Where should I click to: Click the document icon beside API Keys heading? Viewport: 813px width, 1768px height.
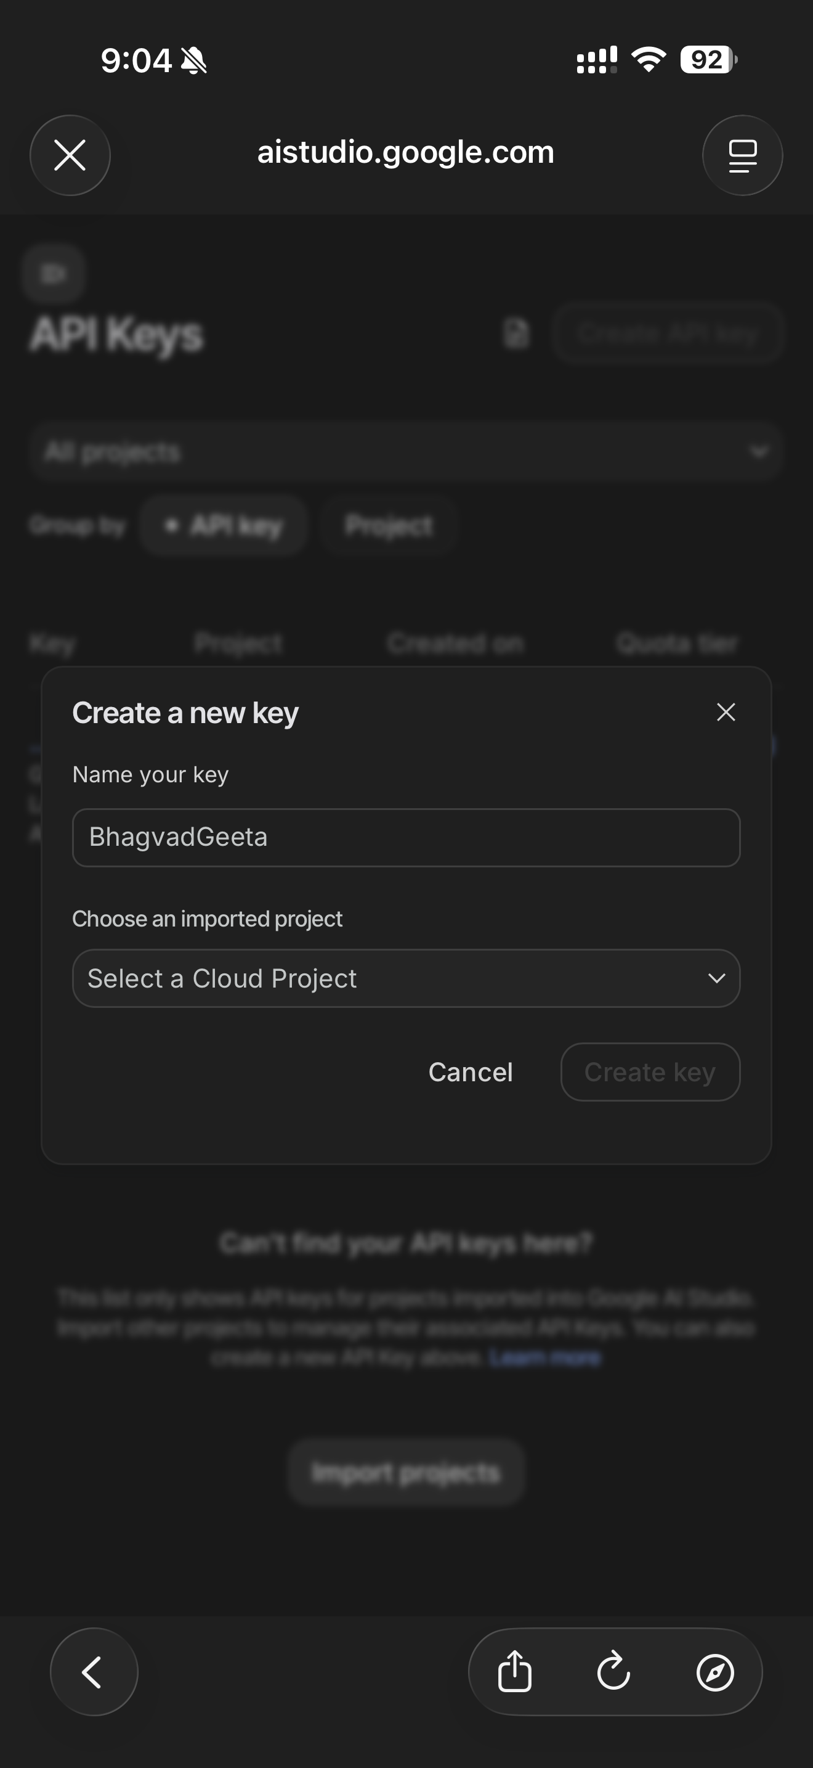(x=516, y=334)
